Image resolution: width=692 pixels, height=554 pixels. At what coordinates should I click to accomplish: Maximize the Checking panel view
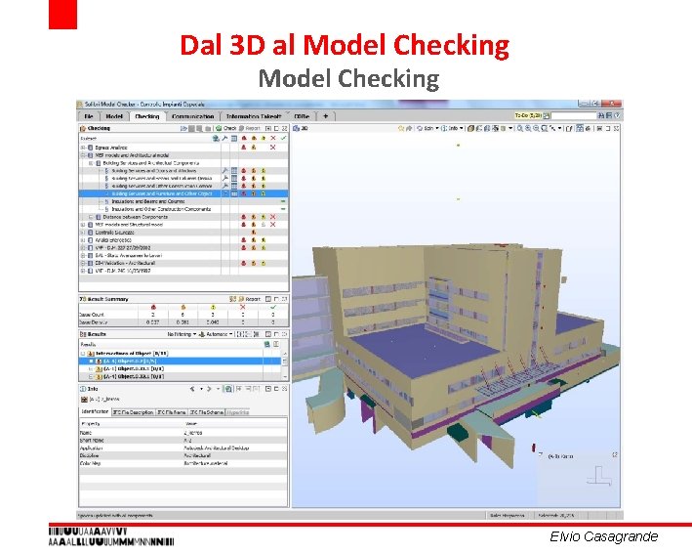pyautogui.click(x=276, y=128)
